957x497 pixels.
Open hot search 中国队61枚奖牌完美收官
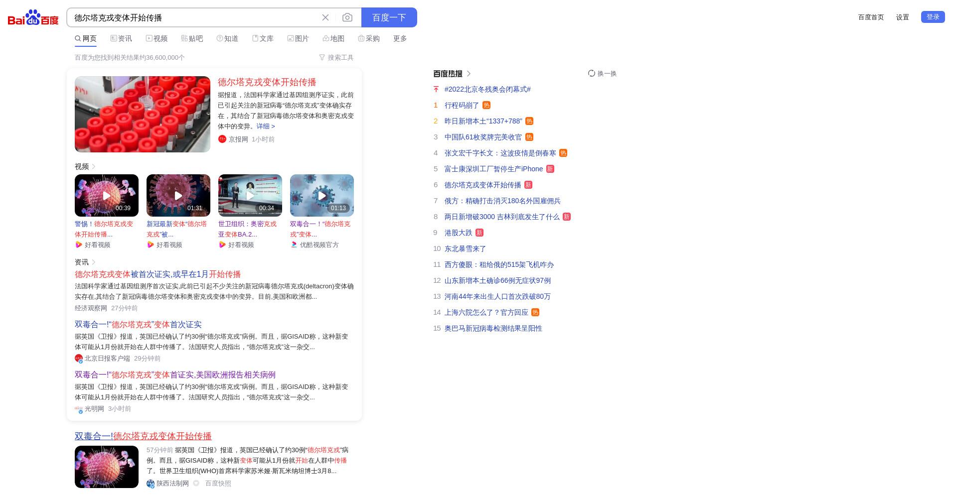click(x=483, y=137)
